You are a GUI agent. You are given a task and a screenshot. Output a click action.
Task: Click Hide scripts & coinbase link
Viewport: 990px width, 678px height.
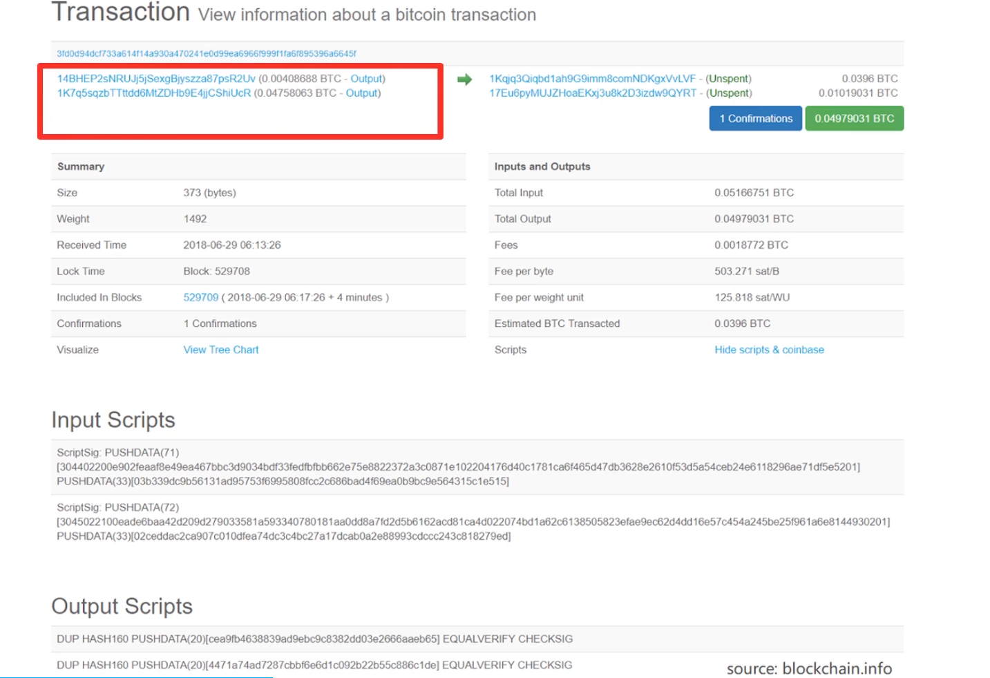(x=769, y=350)
